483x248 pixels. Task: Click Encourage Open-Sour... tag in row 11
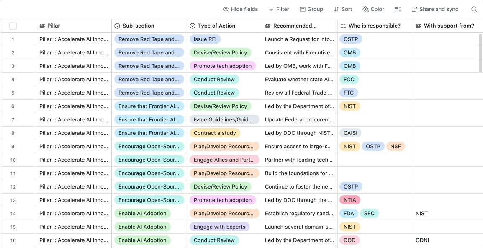[149, 173]
